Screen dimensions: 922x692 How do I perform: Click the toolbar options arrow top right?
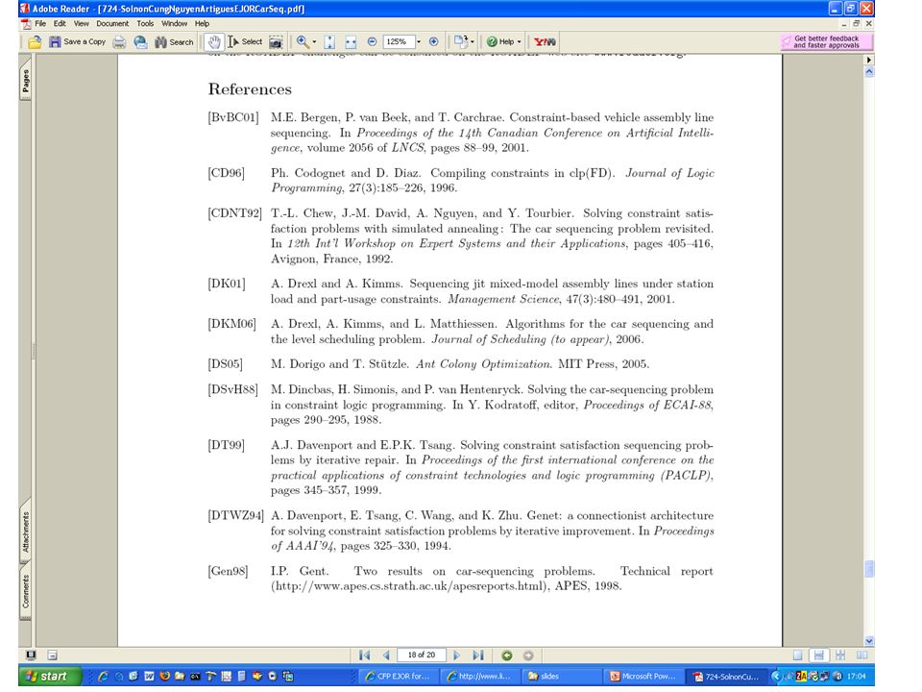pos(869,60)
